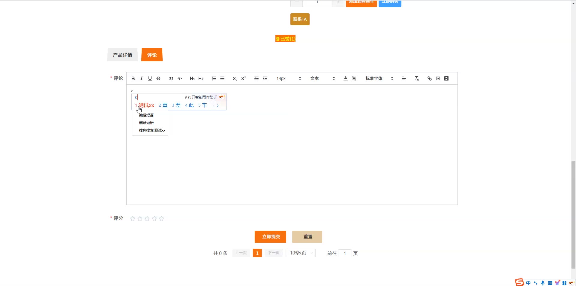Open the text background color picker
Viewport: 576px width, 286px height.
coord(354,78)
